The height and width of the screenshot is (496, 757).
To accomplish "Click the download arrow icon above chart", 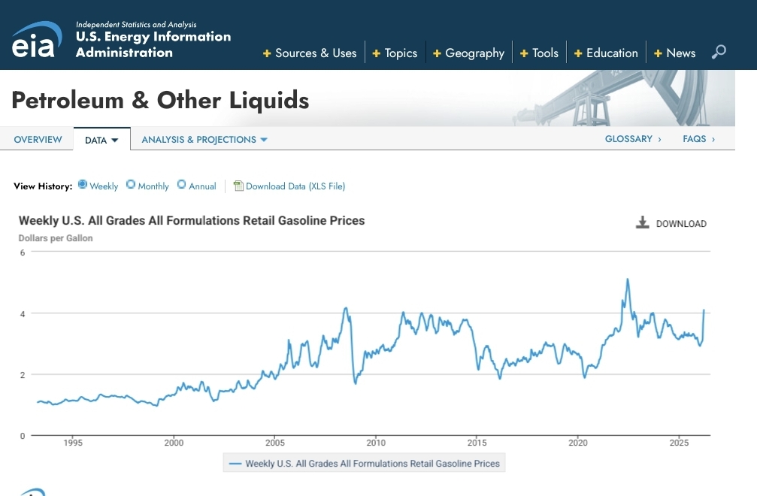I will pyautogui.click(x=642, y=222).
